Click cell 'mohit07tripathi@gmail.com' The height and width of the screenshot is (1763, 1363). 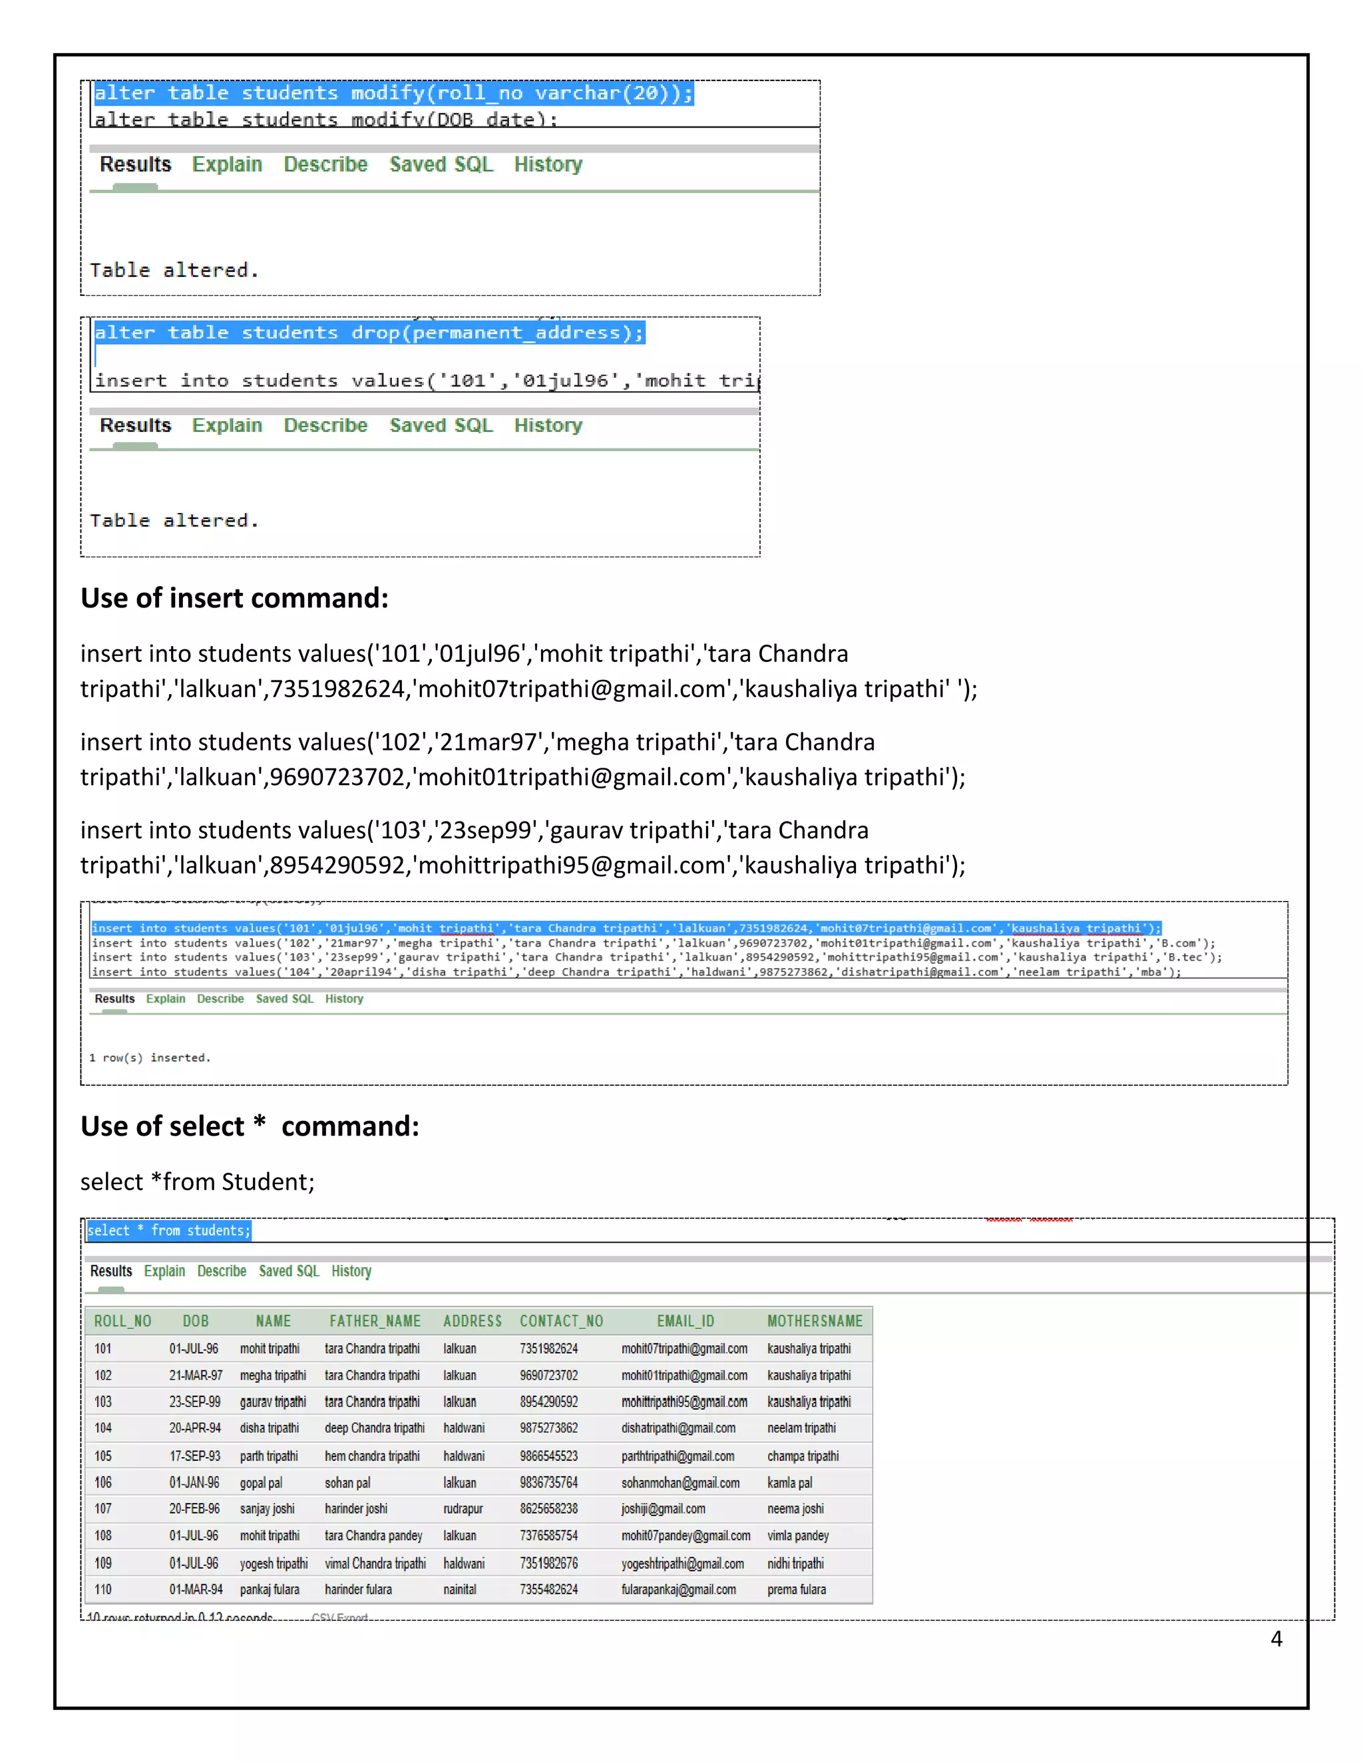coord(684,1348)
